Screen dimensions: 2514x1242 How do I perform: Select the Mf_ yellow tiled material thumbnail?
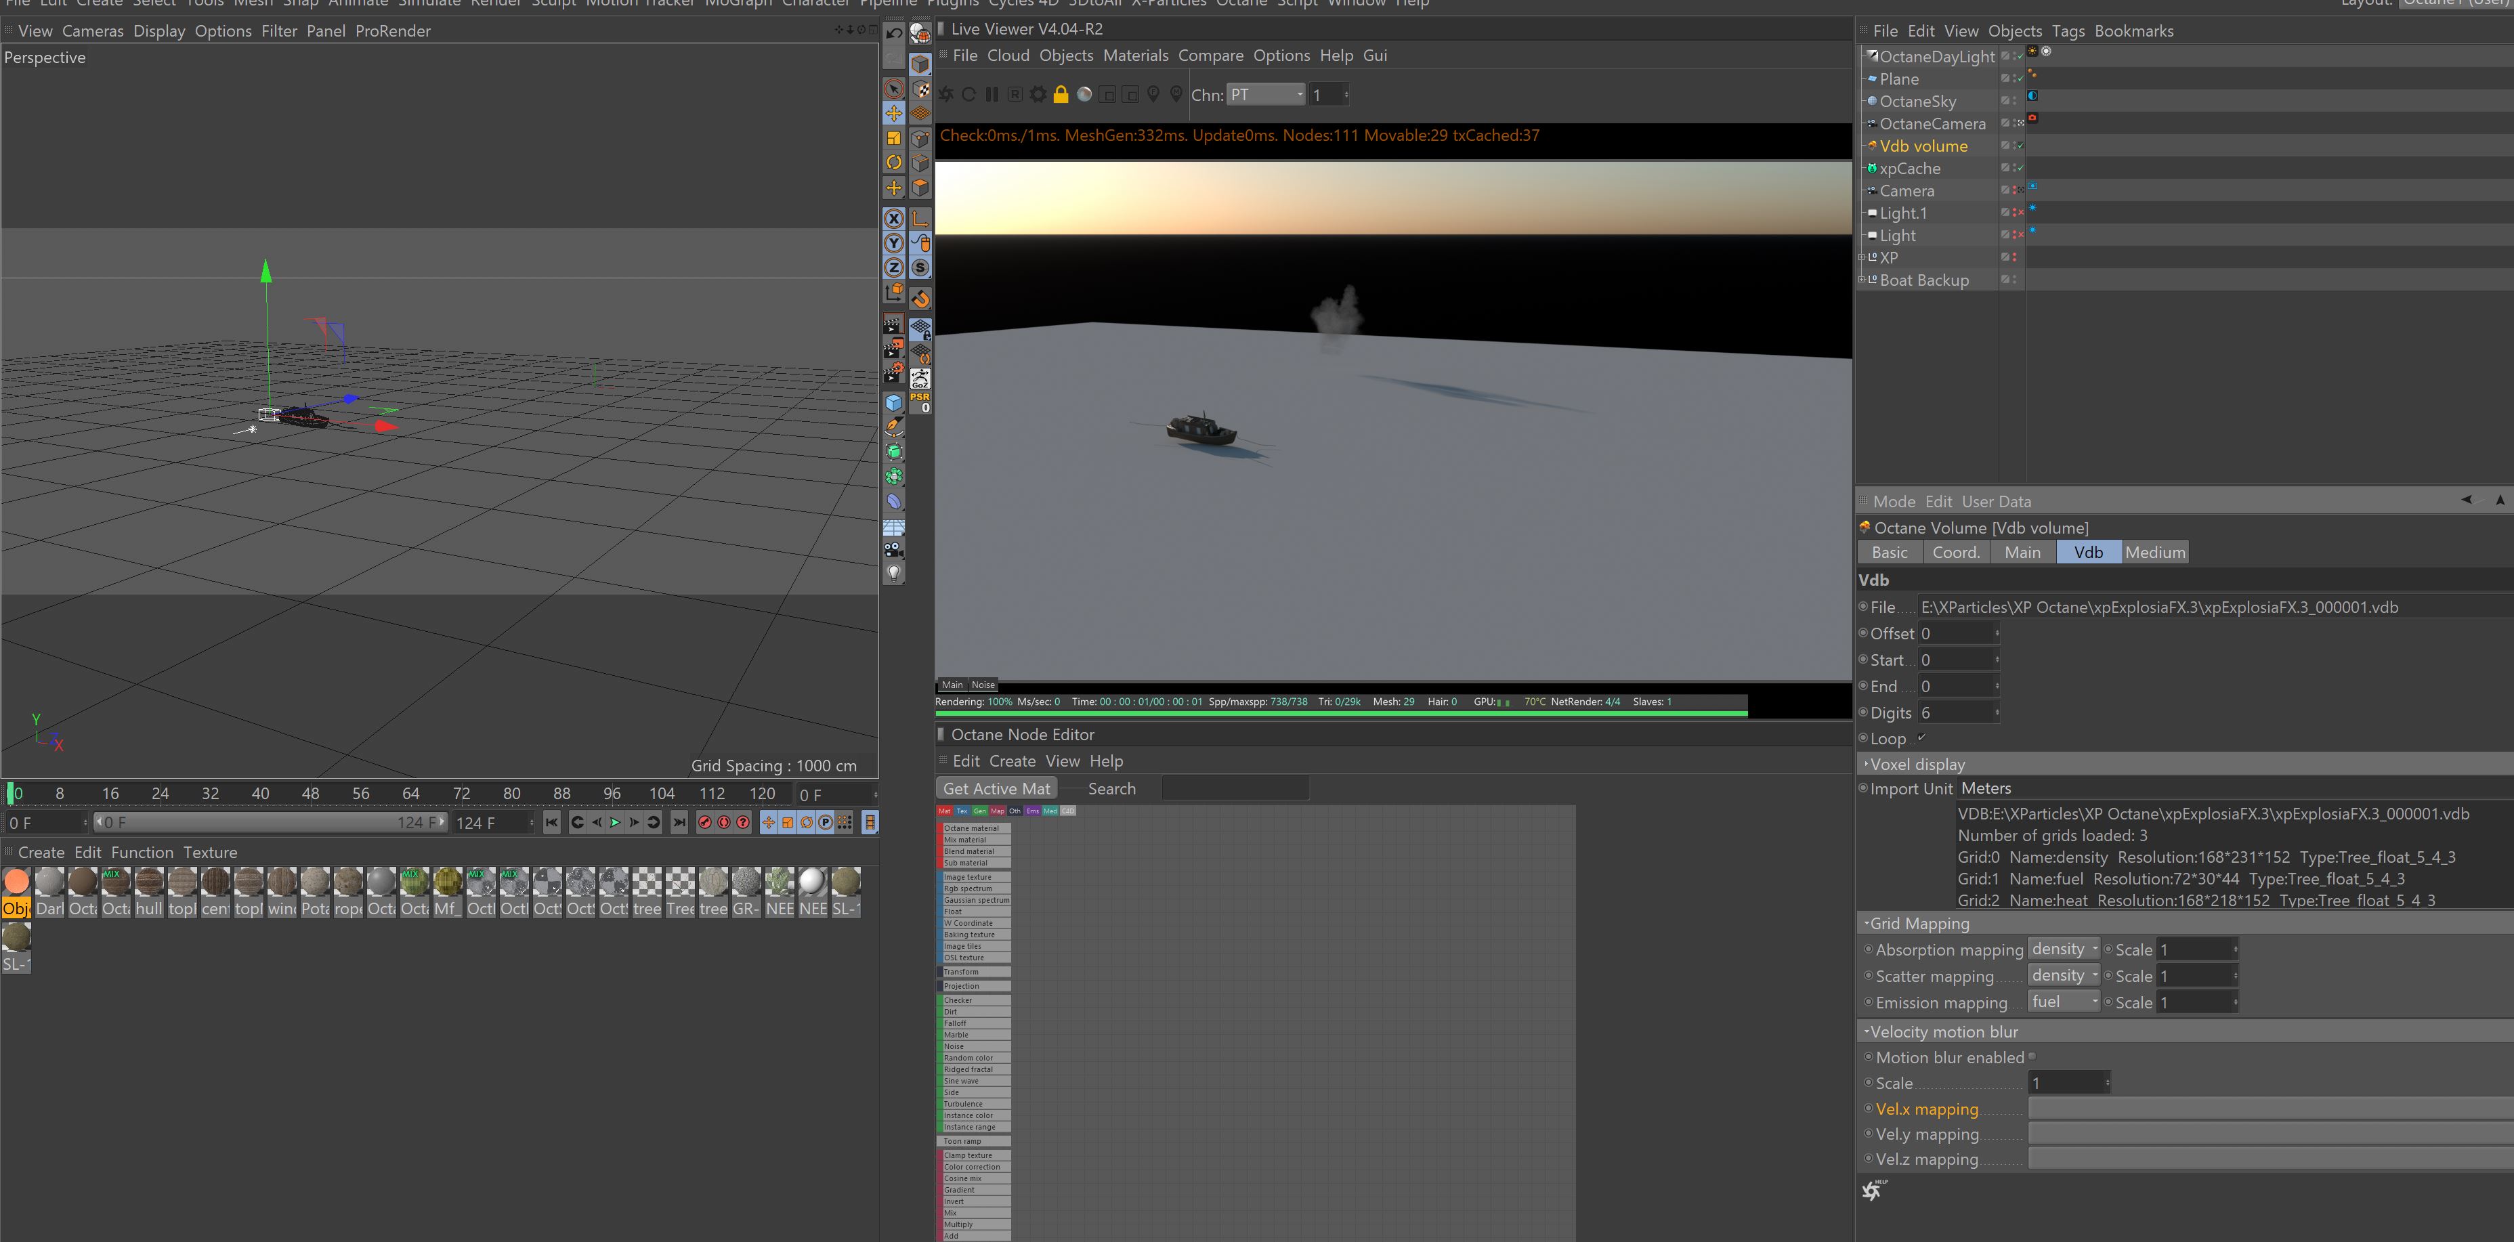tap(447, 883)
